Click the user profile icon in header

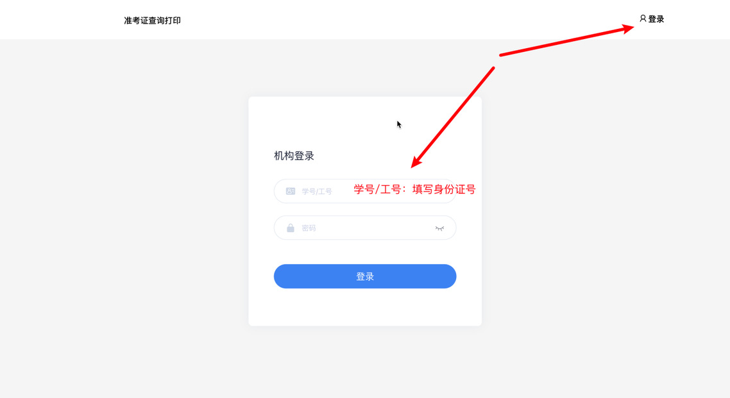click(x=643, y=19)
